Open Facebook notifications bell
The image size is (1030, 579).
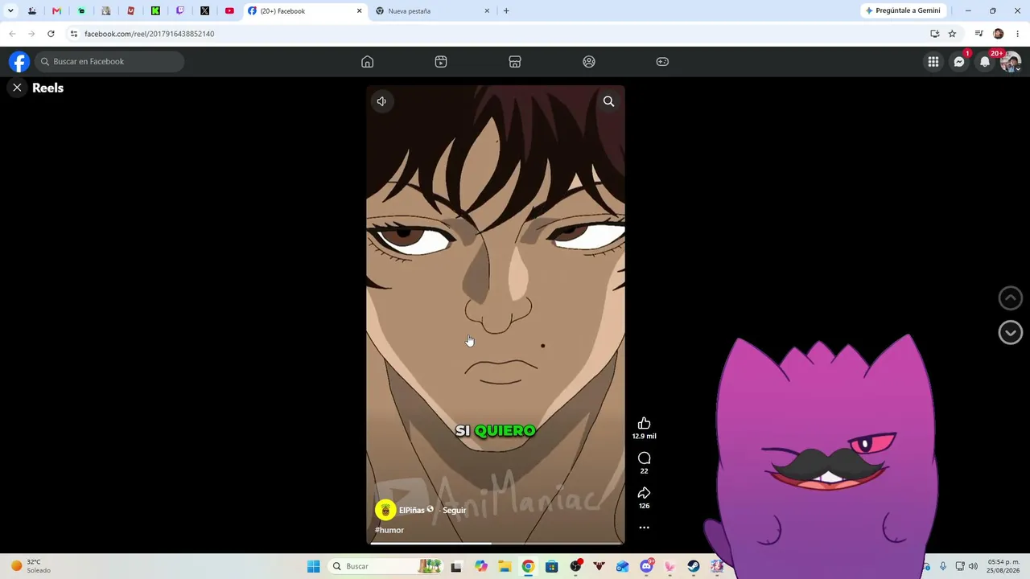point(985,62)
